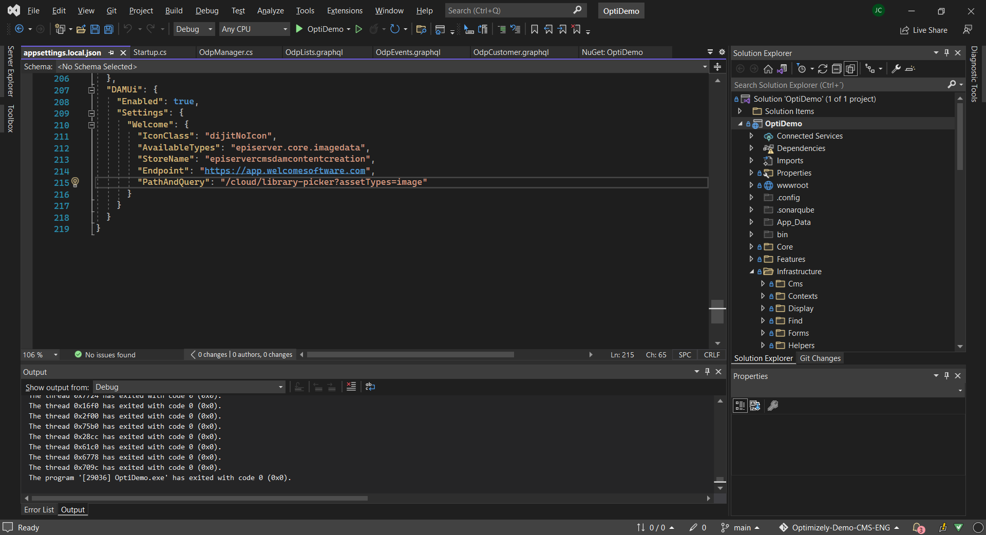
Task: Expand the Core folder in Solution Explorer
Action: pos(751,247)
